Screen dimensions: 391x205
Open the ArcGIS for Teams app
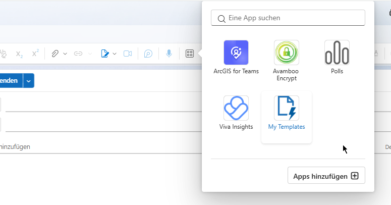236,58
